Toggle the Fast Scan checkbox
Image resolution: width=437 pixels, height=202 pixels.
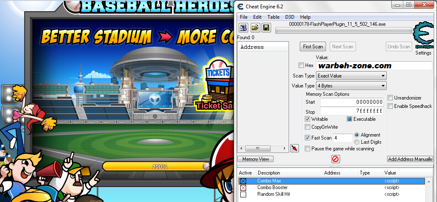[x=307, y=138]
